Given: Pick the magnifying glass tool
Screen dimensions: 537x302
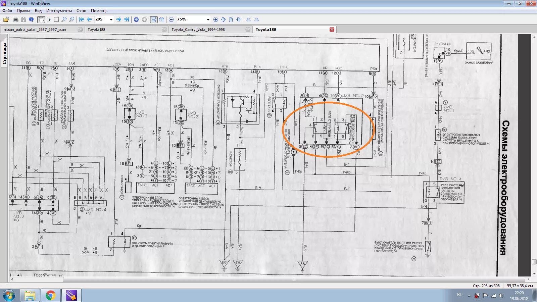Looking at the screenshot, I should [64, 19].
